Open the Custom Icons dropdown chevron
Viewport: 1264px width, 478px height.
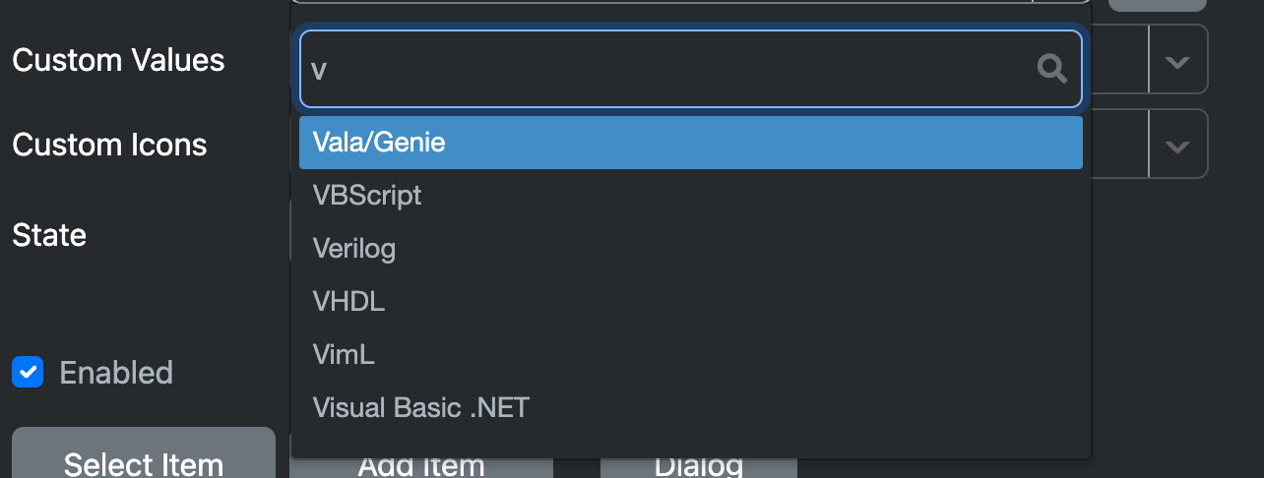(1177, 146)
